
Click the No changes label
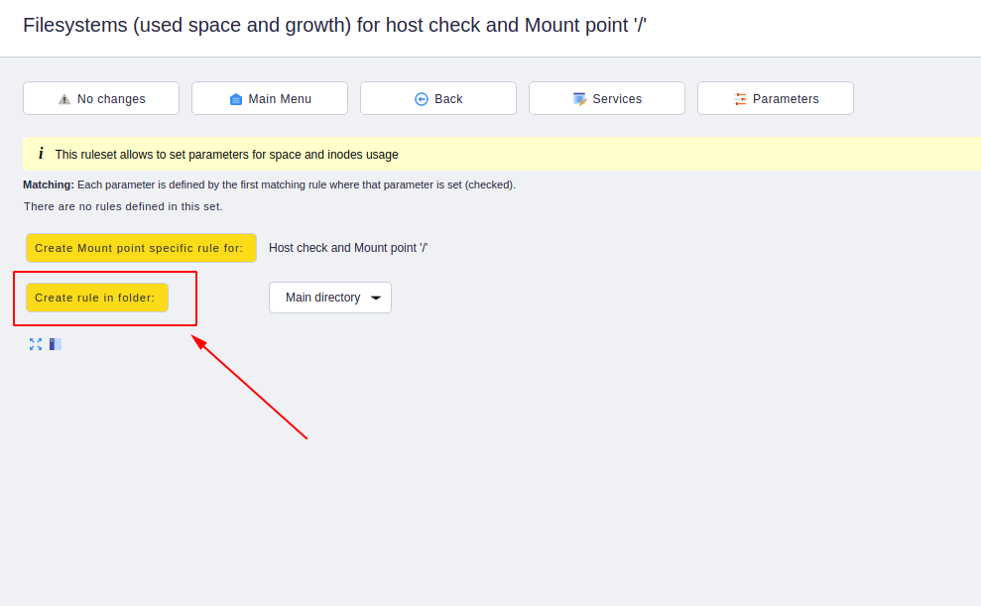pos(111,99)
